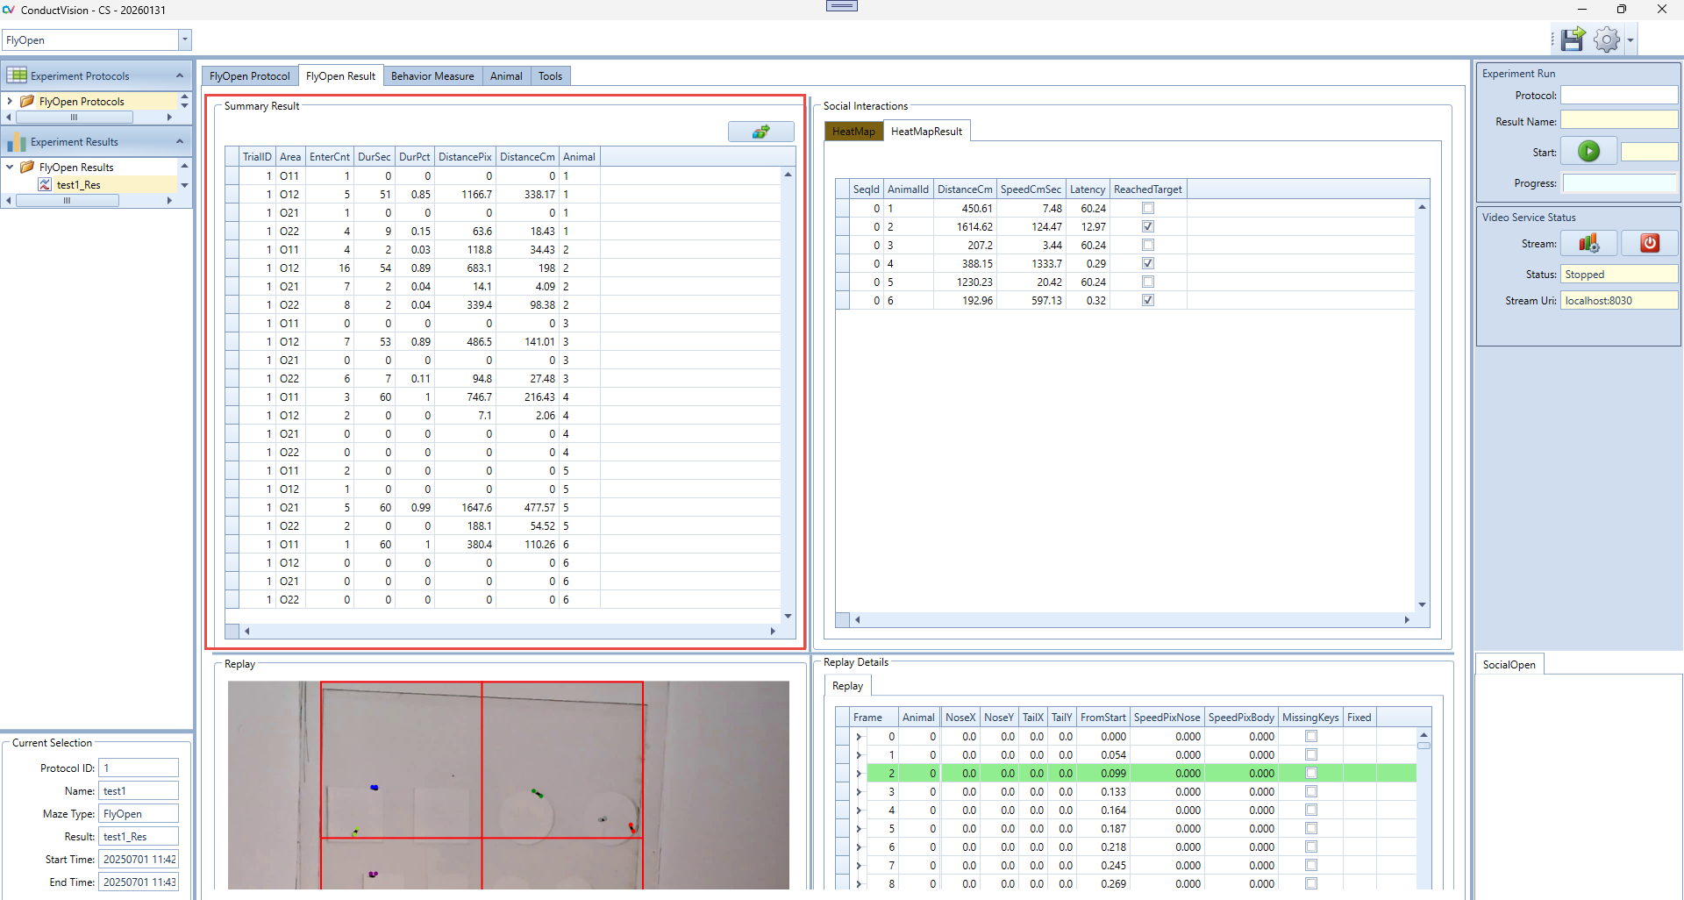Click the export icon in Summary Result

tap(760, 132)
